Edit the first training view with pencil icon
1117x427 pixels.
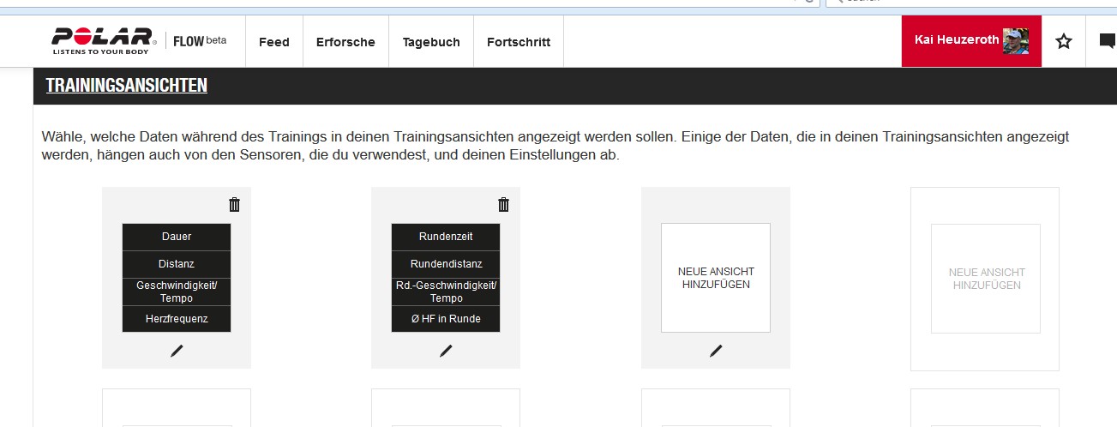click(x=177, y=351)
